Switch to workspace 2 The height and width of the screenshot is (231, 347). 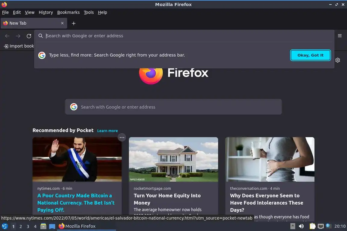point(20,226)
